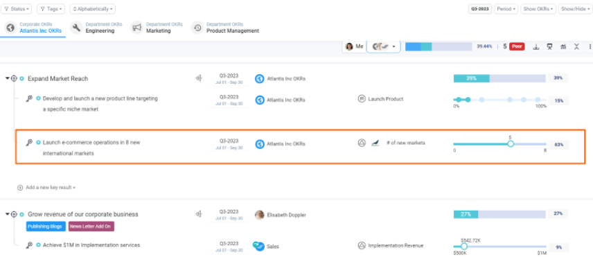
Task: Open the Show OKRs dropdown
Action: (538, 9)
